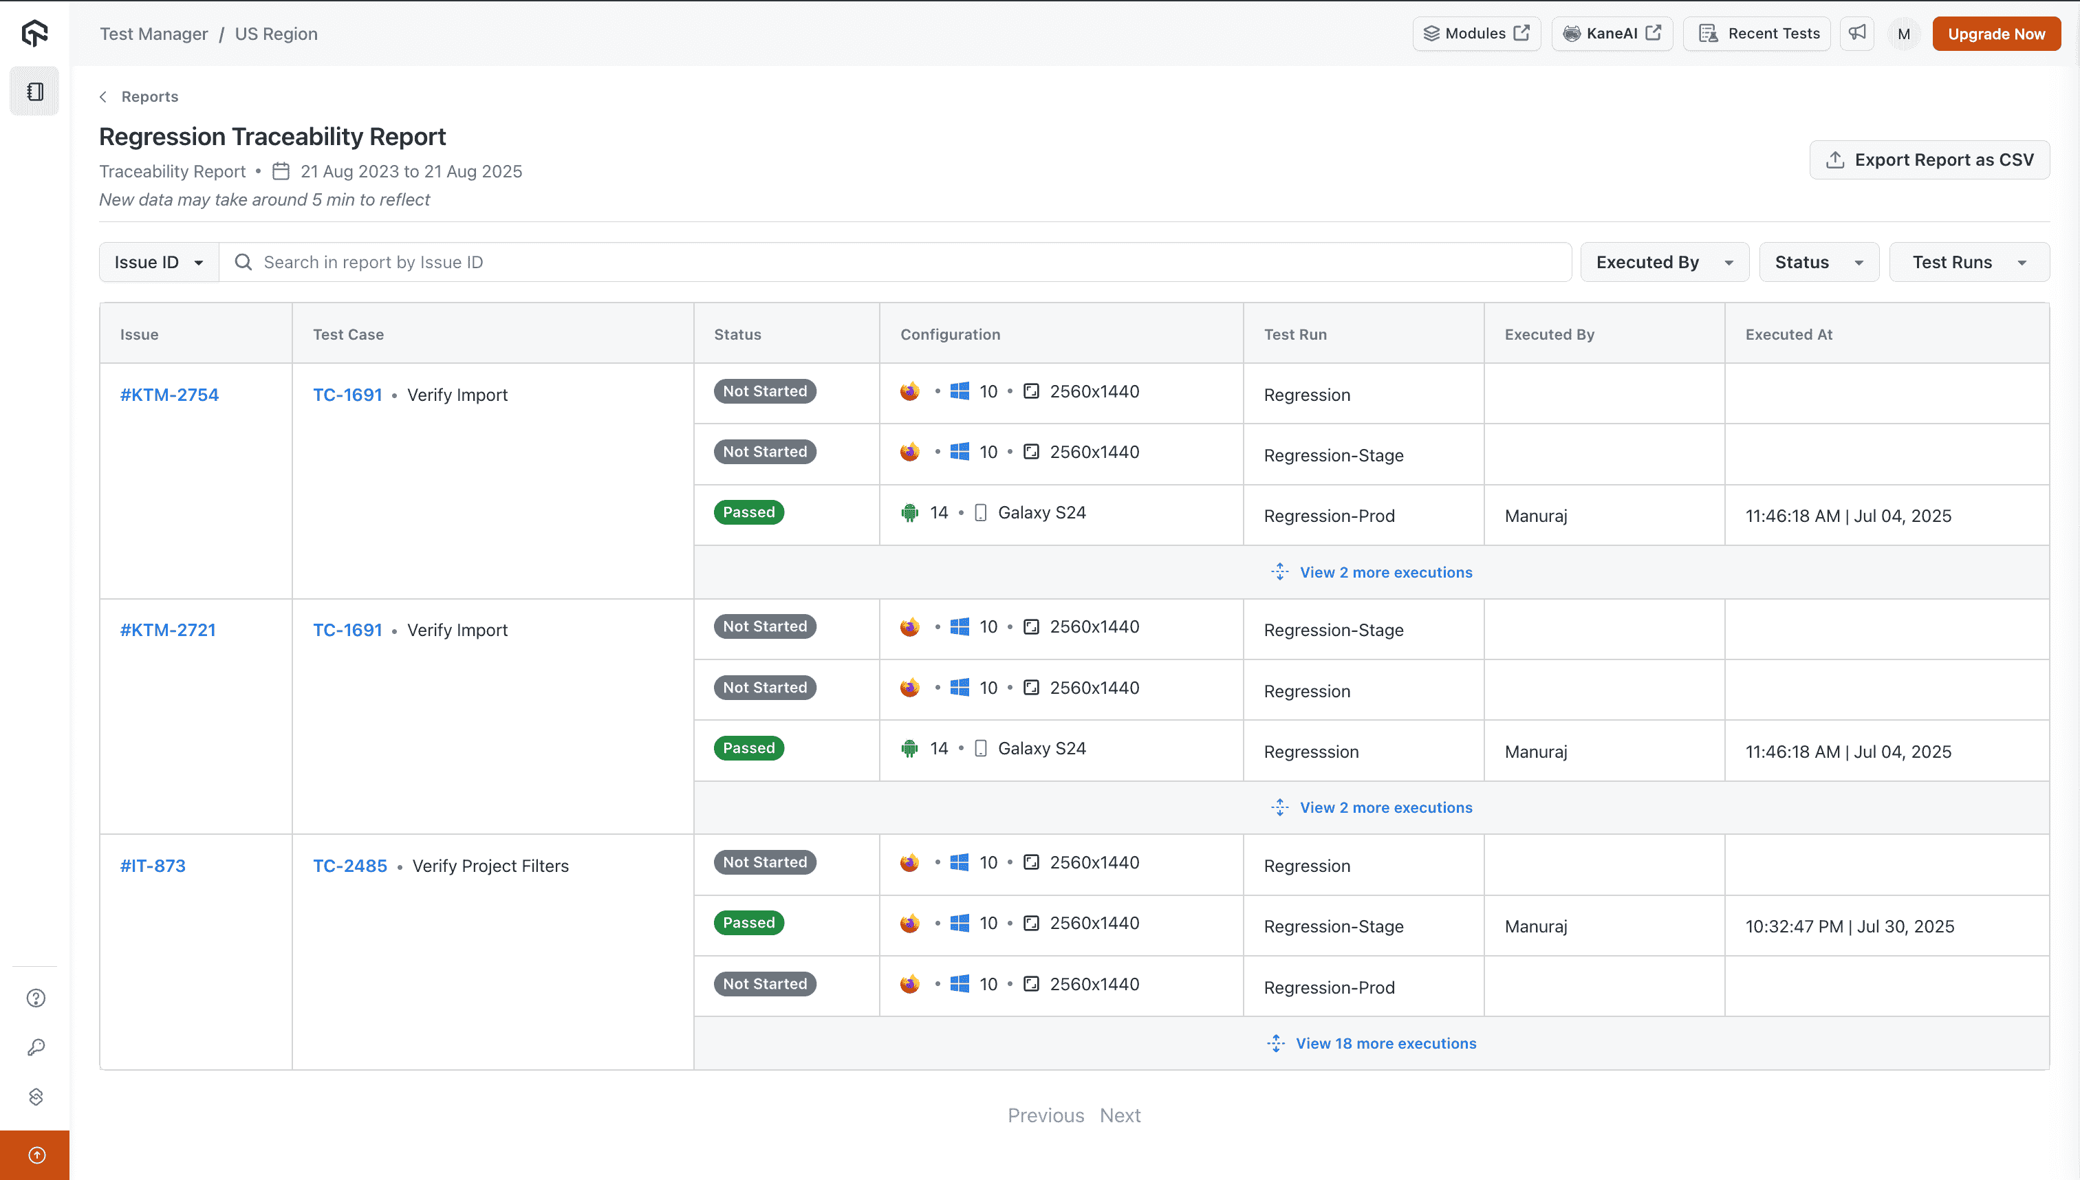Click the help question mark icon in sidebar
Image resolution: width=2080 pixels, height=1180 pixels.
tap(36, 998)
